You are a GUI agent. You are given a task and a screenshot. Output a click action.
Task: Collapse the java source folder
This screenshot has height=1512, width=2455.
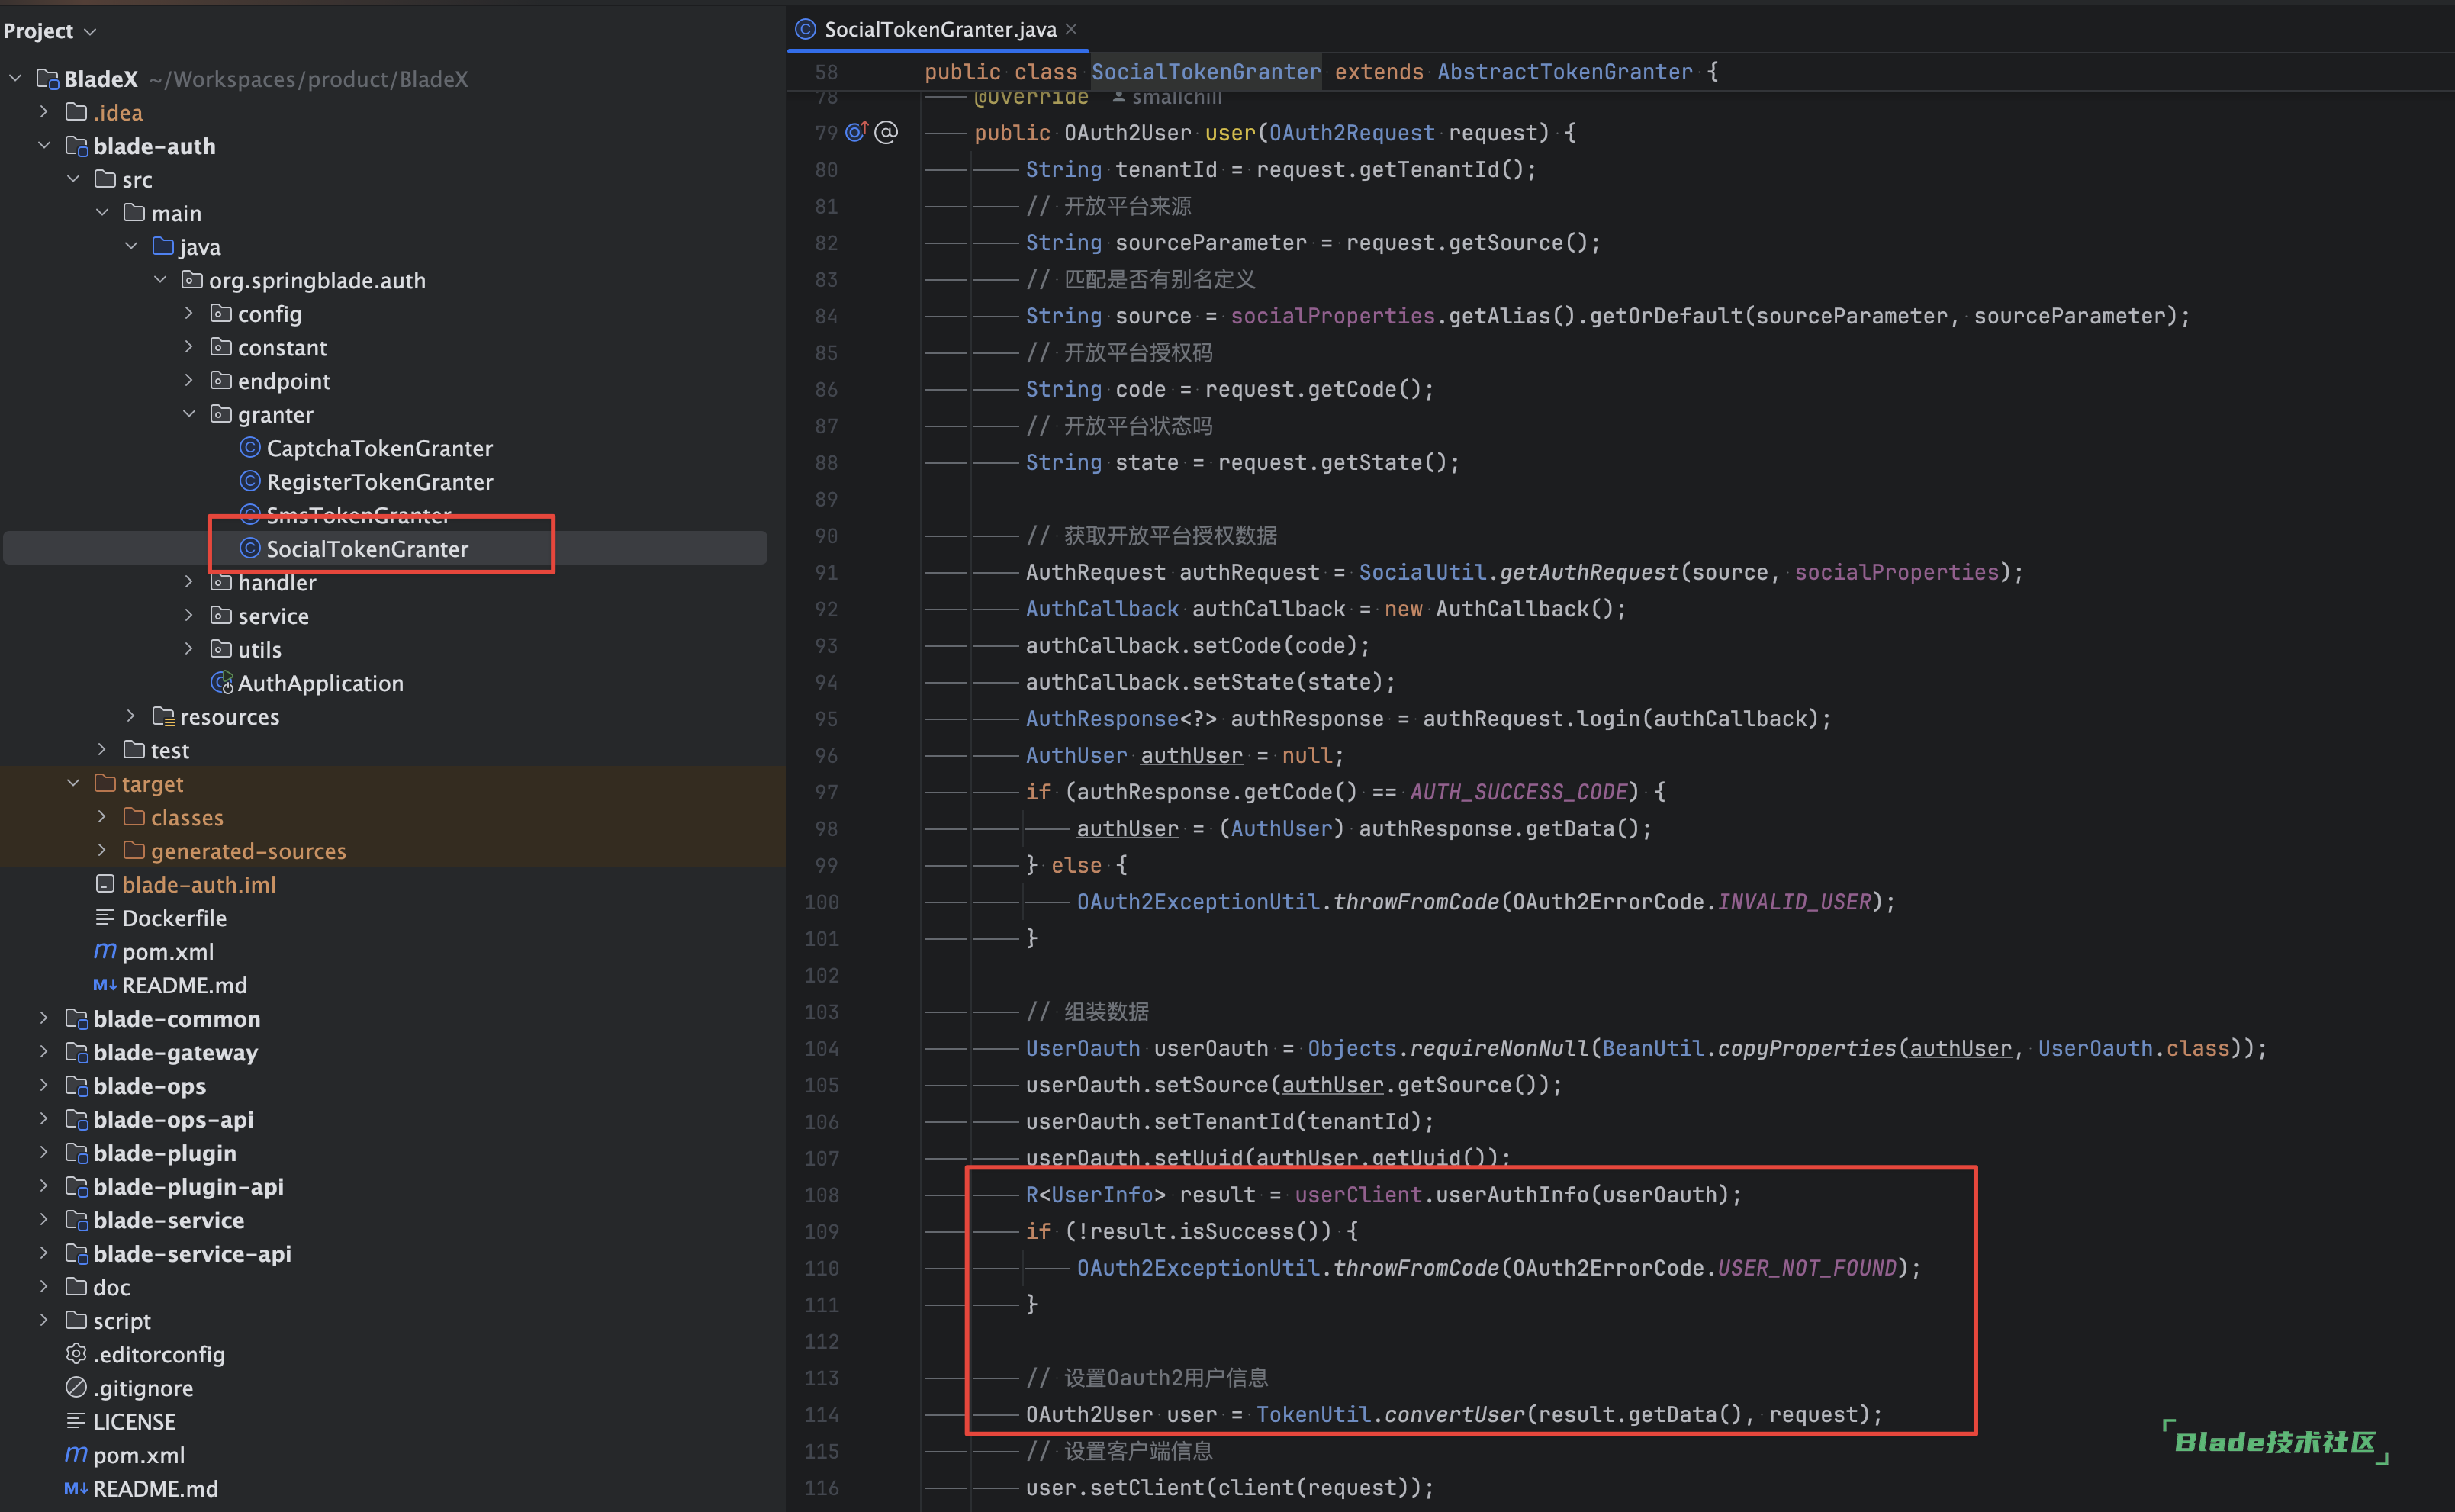coord(131,246)
